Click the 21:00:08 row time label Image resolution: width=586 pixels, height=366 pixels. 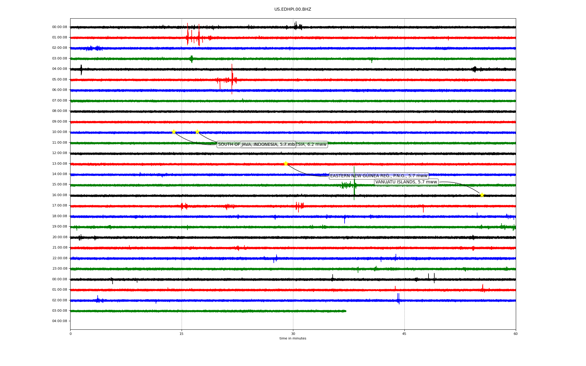click(60, 248)
